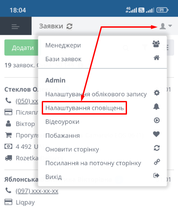
Task: Click the play video icon
Action: pyautogui.click(x=156, y=120)
